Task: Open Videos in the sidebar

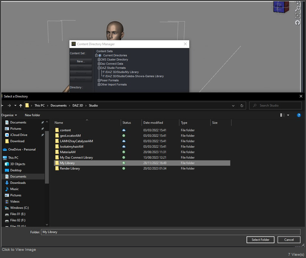Action: coord(15,201)
